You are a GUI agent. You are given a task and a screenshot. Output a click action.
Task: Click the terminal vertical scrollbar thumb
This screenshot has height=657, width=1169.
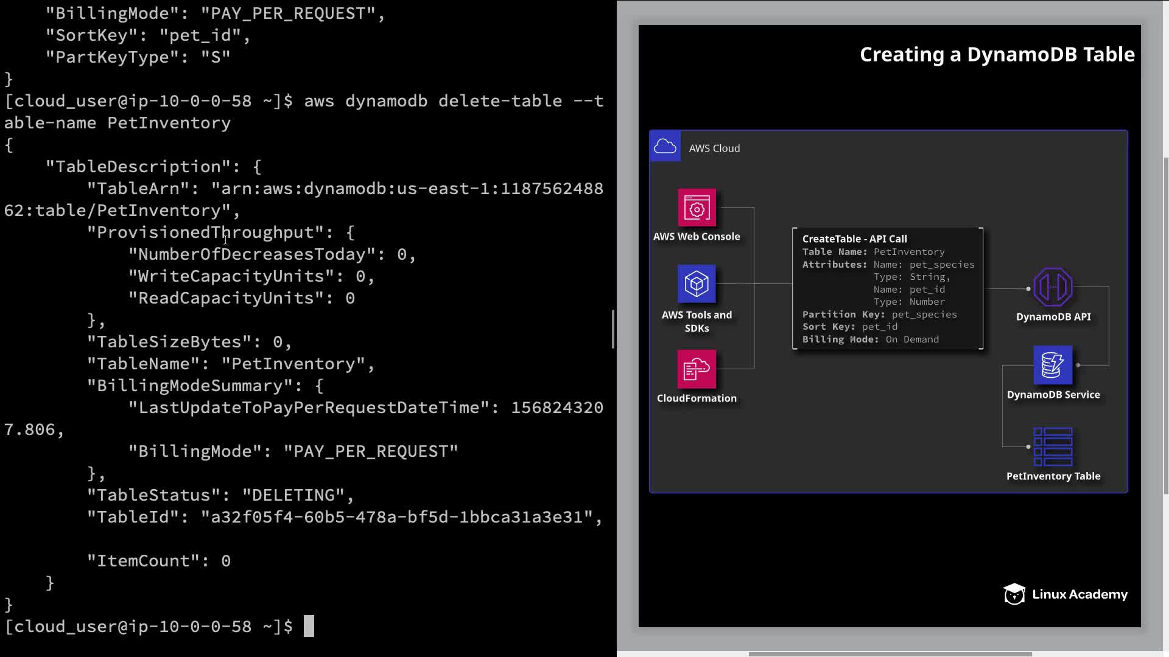pos(613,328)
